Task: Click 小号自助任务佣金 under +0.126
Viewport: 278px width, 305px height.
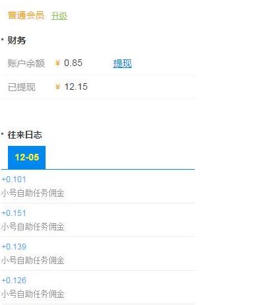Action: pos(33,294)
